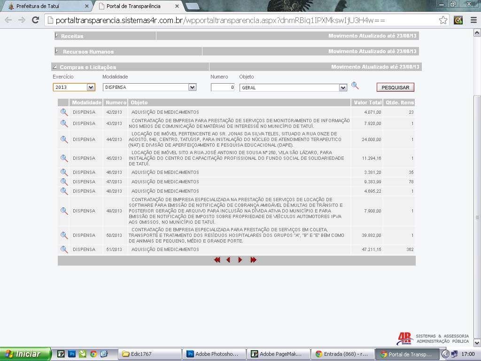Go to the next results page

point(240,260)
